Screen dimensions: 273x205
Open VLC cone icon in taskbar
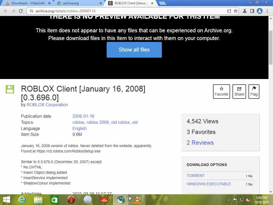point(137,200)
